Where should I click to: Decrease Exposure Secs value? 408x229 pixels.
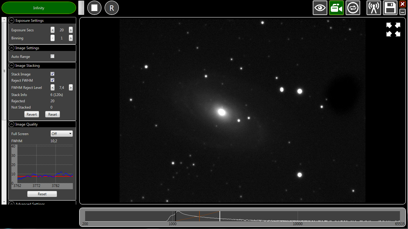point(53,30)
